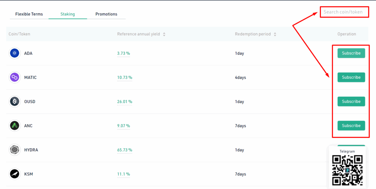Screen dimensions: 376x189
Task: Click the Operation column header
Action: 347,34
